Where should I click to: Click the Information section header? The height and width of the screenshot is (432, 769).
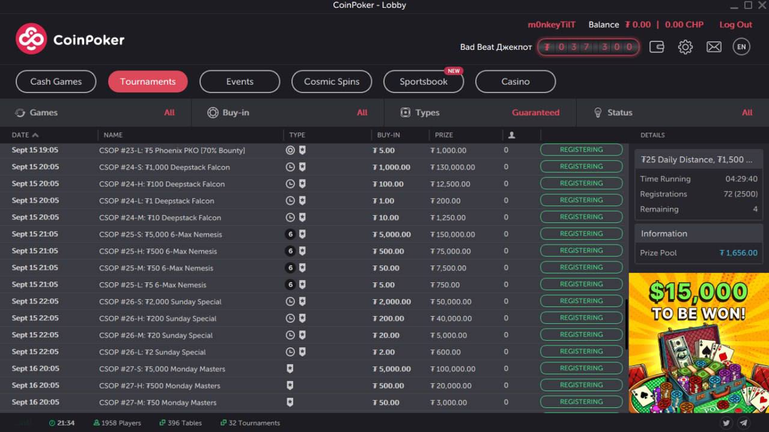699,234
